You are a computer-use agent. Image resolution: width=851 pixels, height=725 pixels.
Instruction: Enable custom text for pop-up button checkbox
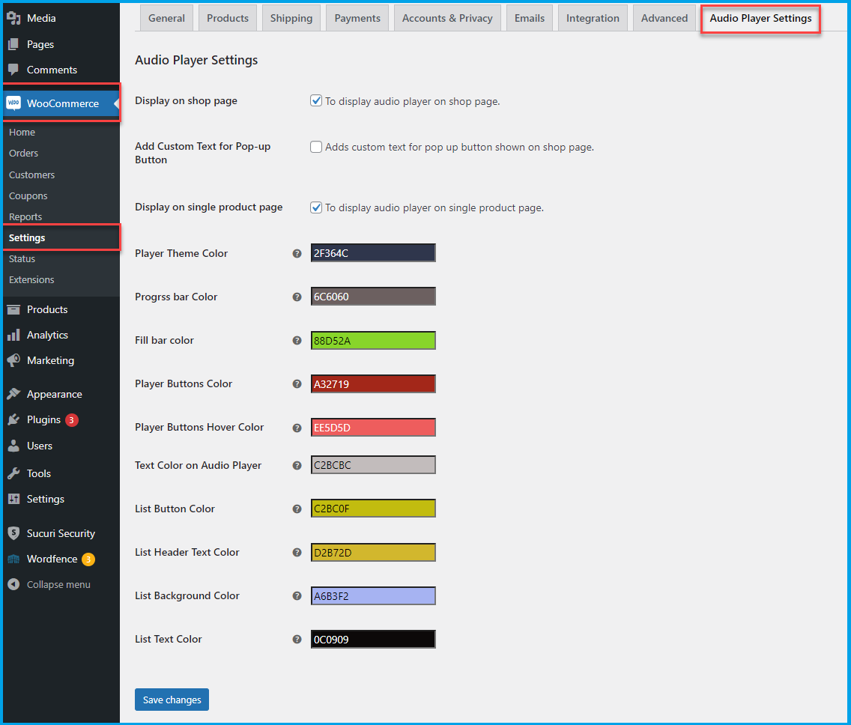[316, 147]
